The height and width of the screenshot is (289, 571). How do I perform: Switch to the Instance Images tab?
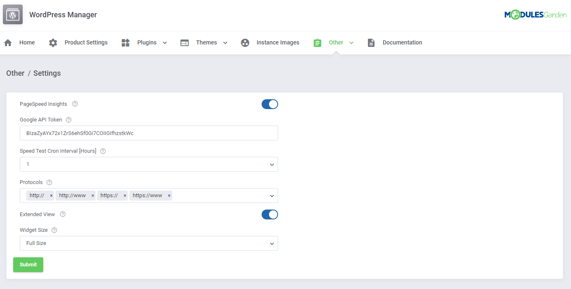tap(278, 42)
